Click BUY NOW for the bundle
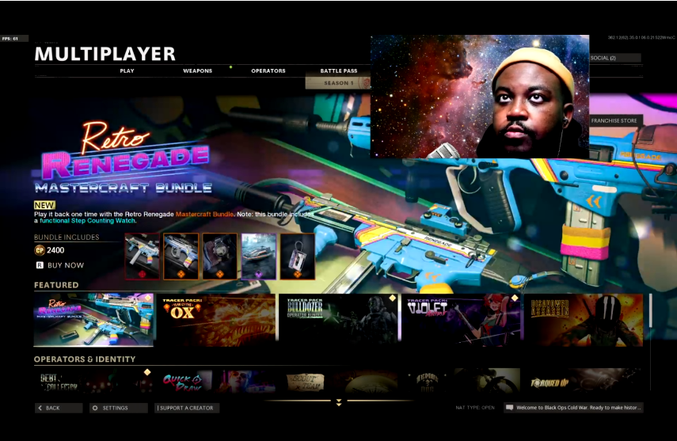This screenshot has height=441, width=677. [66, 265]
